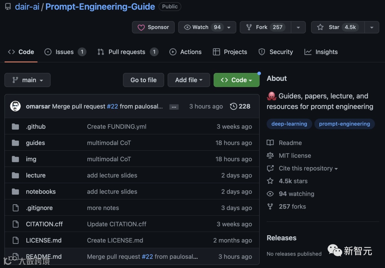The height and width of the screenshot is (268, 385).
Task: Open the star list dropdown arrow
Action: point(372,27)
